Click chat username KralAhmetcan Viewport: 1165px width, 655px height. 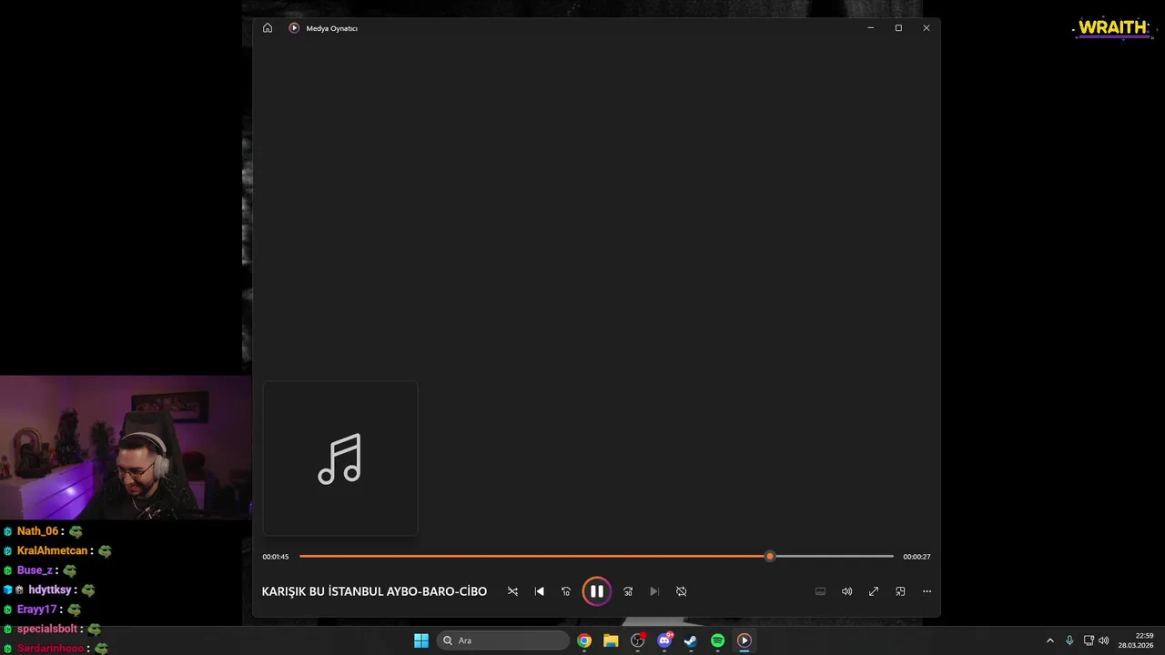click(52, 550)
